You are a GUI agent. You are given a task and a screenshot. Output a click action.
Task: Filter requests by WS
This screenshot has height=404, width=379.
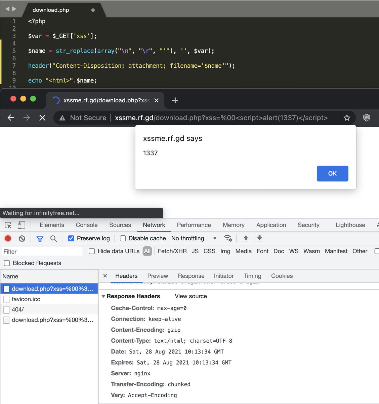pos(294,251)
